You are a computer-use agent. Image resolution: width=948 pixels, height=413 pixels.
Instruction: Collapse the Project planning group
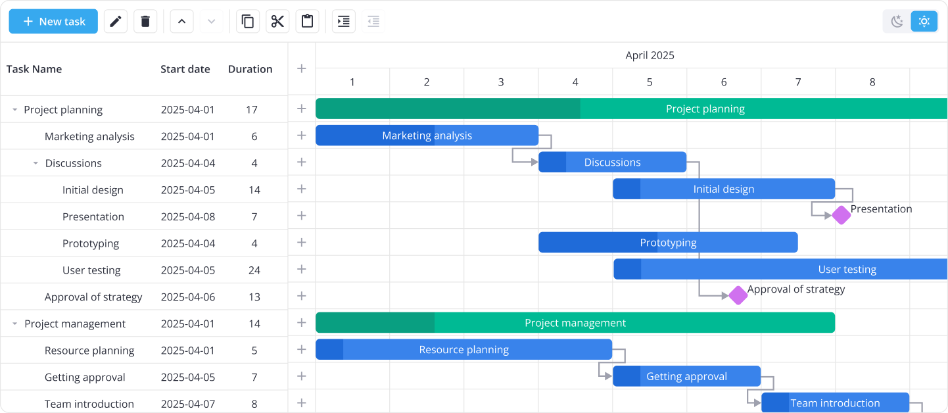pos(14,110)
